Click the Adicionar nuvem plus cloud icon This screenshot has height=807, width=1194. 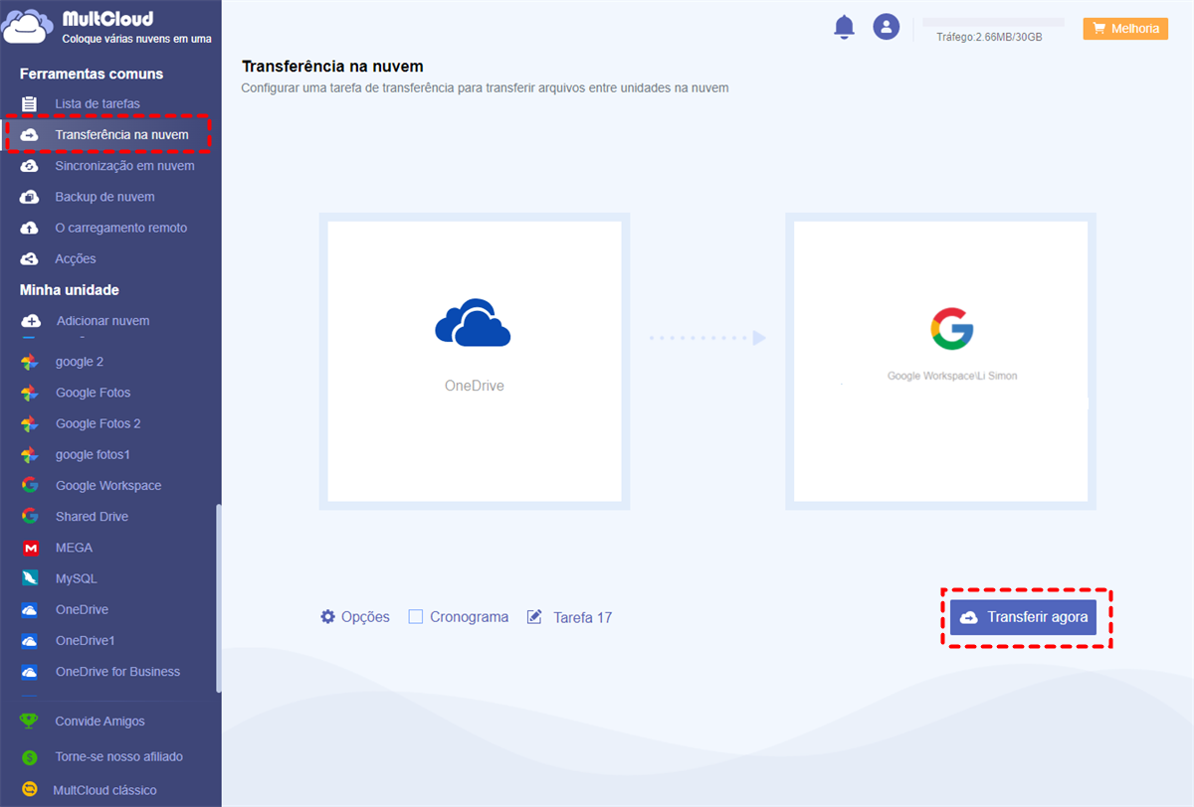(31, 321)
